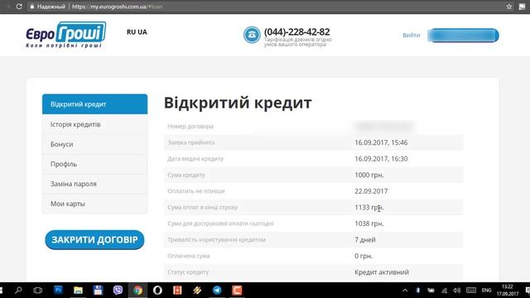Image resolution: width=530 pixels, height=298 pixels.
Task: Click the credit amount 1000 грн.
Action: point(369,175)
